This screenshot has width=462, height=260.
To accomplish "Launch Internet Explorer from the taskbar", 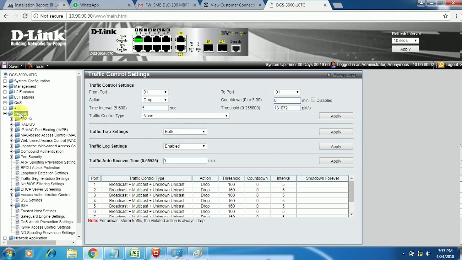I will click(51, 253).
